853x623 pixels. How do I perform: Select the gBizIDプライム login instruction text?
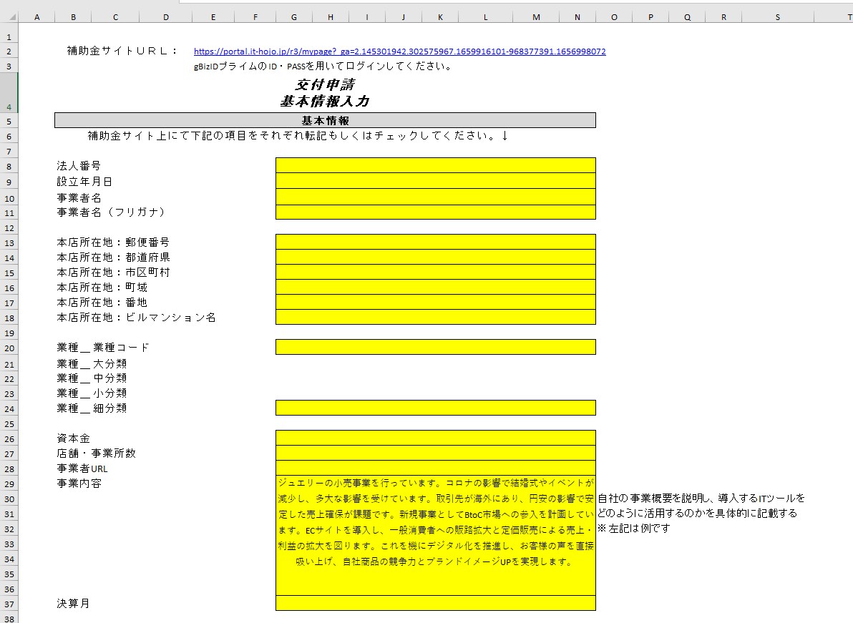pos(323,67)
